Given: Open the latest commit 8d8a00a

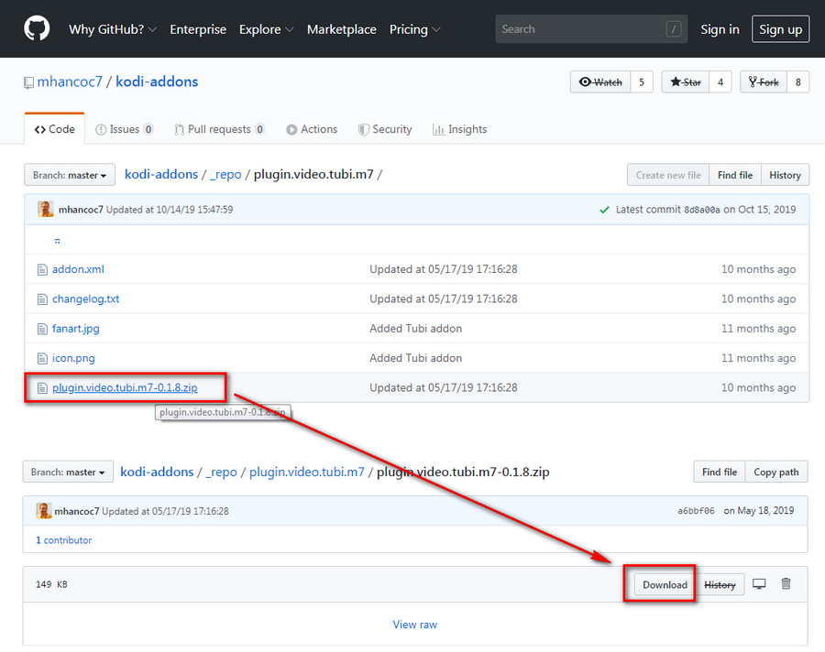Looking at the screenshot, I should [x=702, y=210].
